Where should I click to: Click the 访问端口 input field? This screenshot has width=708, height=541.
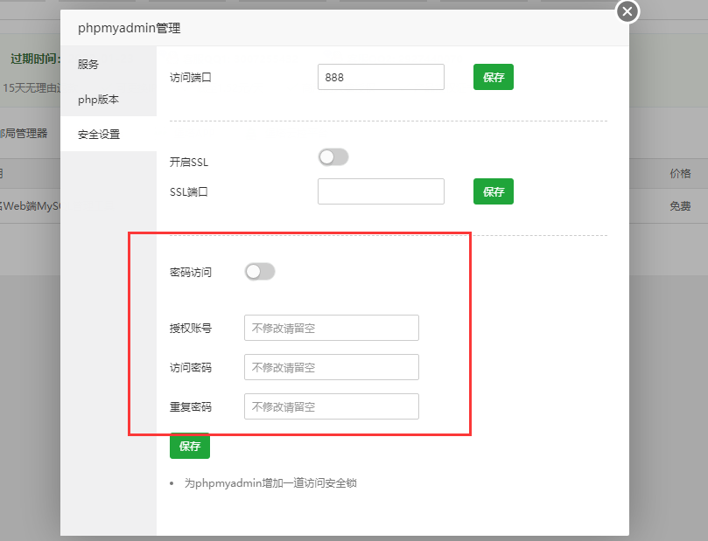coord(381,77)
